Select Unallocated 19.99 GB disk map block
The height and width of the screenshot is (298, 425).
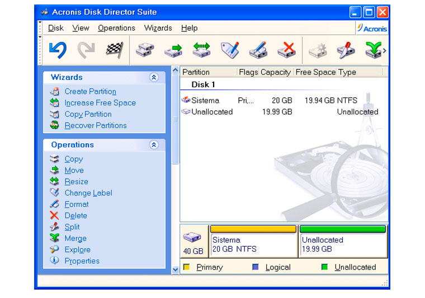coord(343,241)
